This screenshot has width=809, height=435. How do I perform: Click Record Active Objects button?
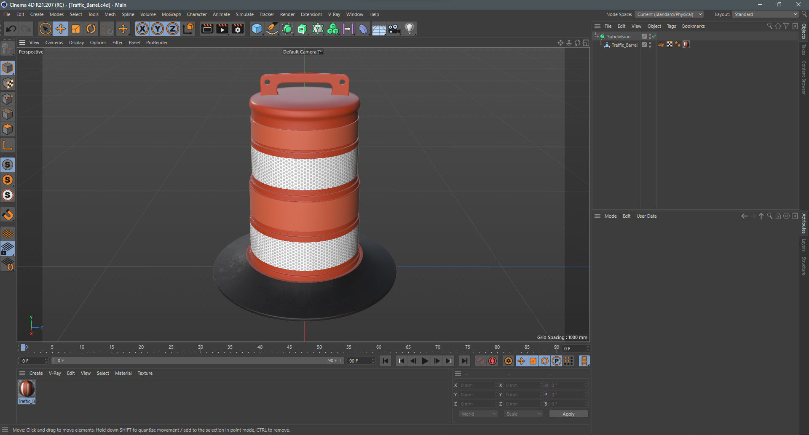point(481,361)
